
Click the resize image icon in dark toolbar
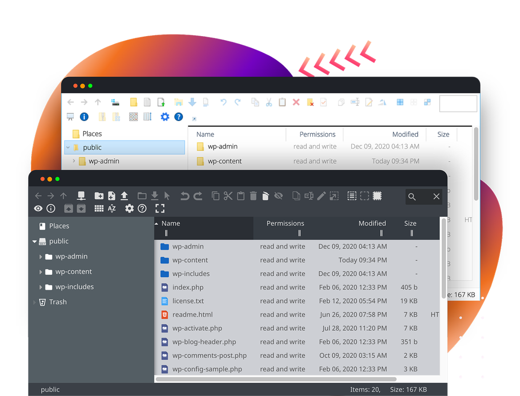click(334, 196)
